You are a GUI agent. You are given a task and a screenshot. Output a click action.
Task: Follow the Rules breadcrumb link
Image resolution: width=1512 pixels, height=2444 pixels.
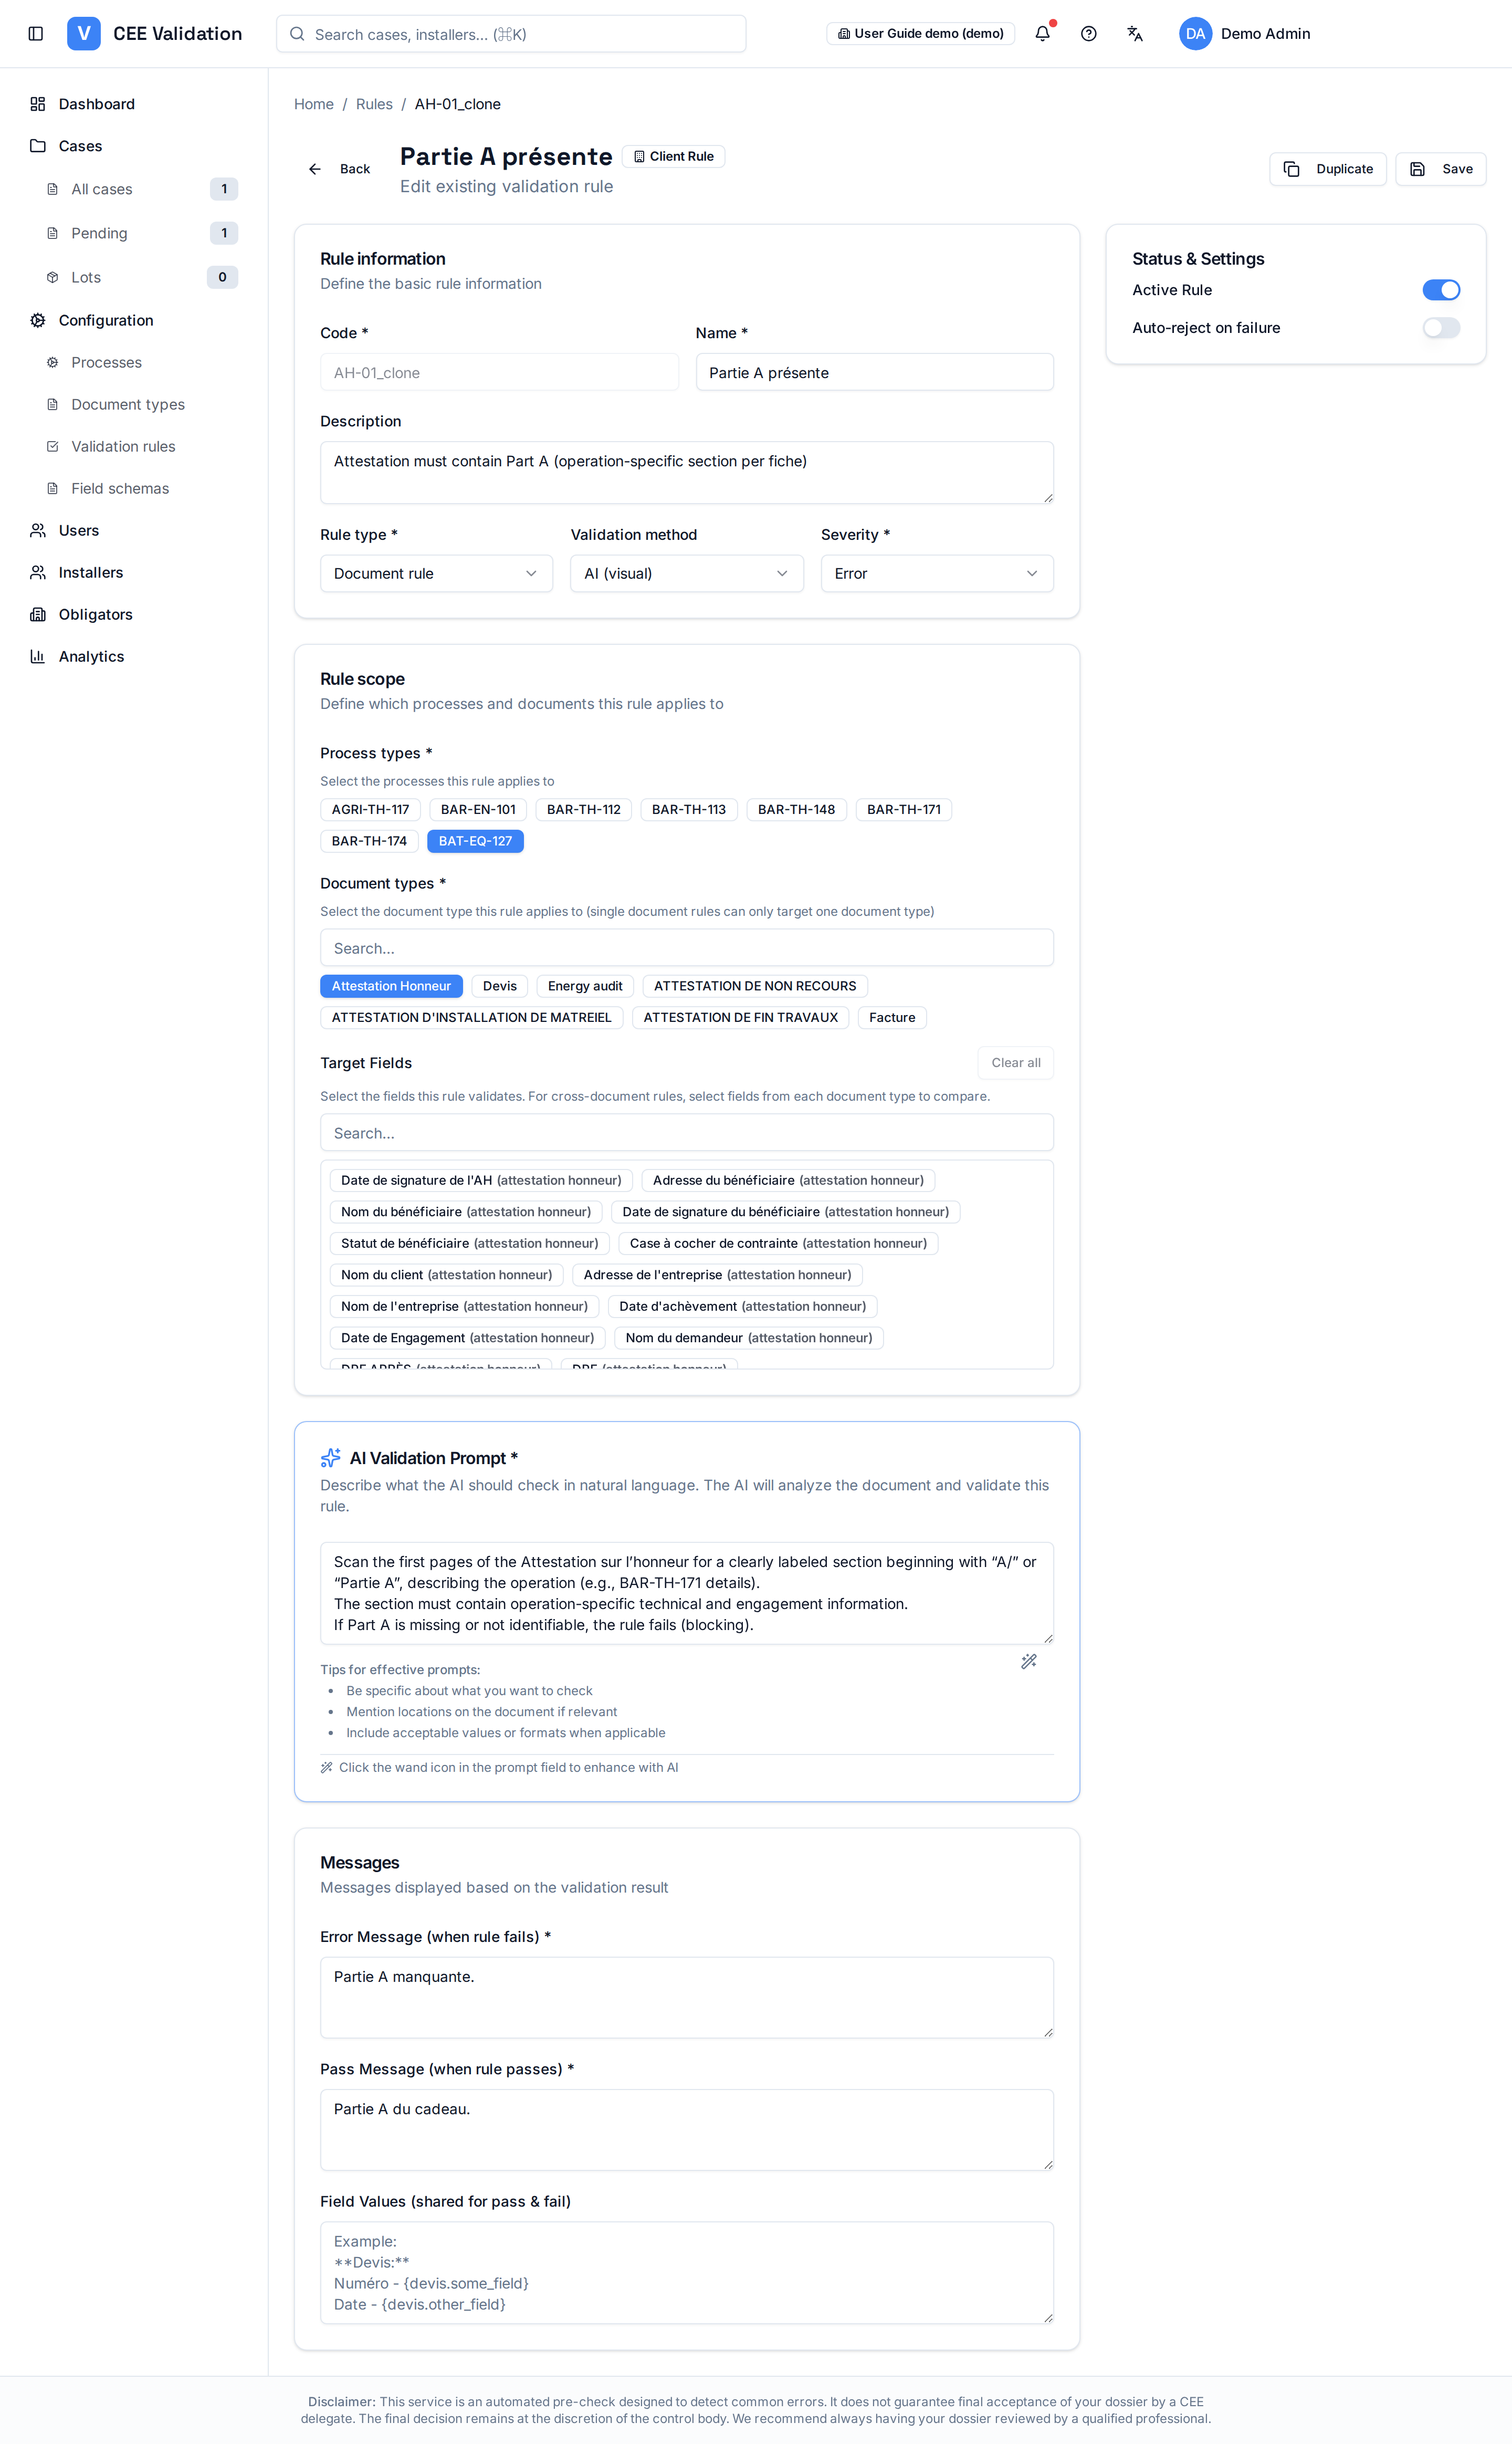click(x=374, y=104)
